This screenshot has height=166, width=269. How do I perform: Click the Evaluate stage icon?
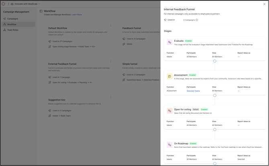tap(169, 42)
